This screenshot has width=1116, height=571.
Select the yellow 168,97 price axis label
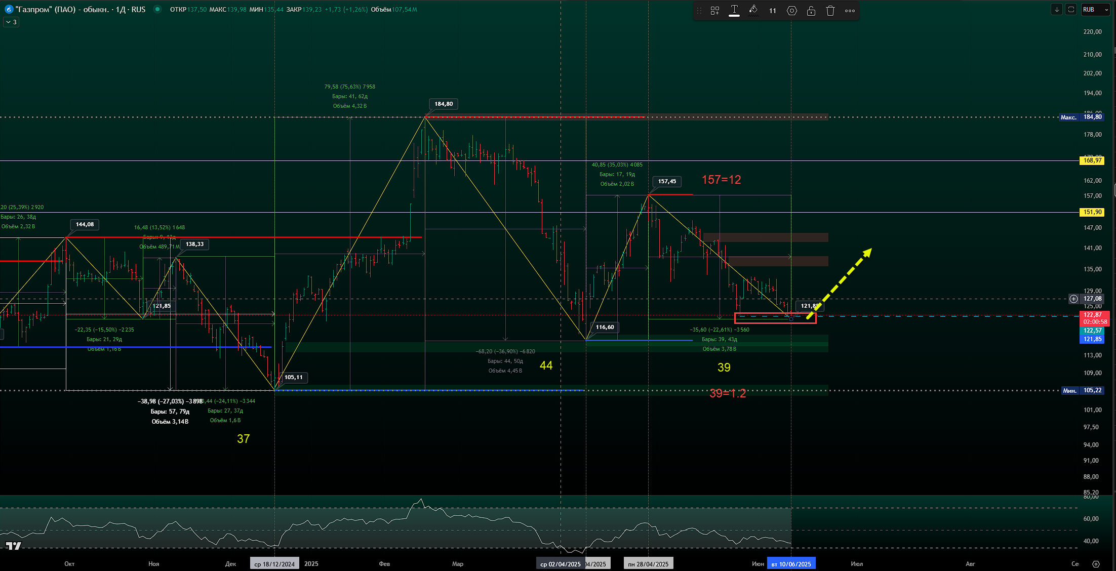[1092, 160]
